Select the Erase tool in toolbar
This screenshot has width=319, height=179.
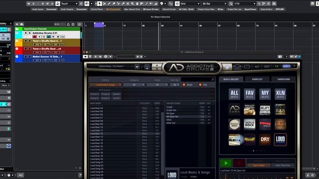coord(114,3)
